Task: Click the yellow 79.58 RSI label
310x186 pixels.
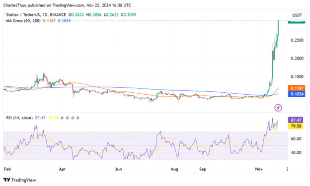Action: point(296,126)
